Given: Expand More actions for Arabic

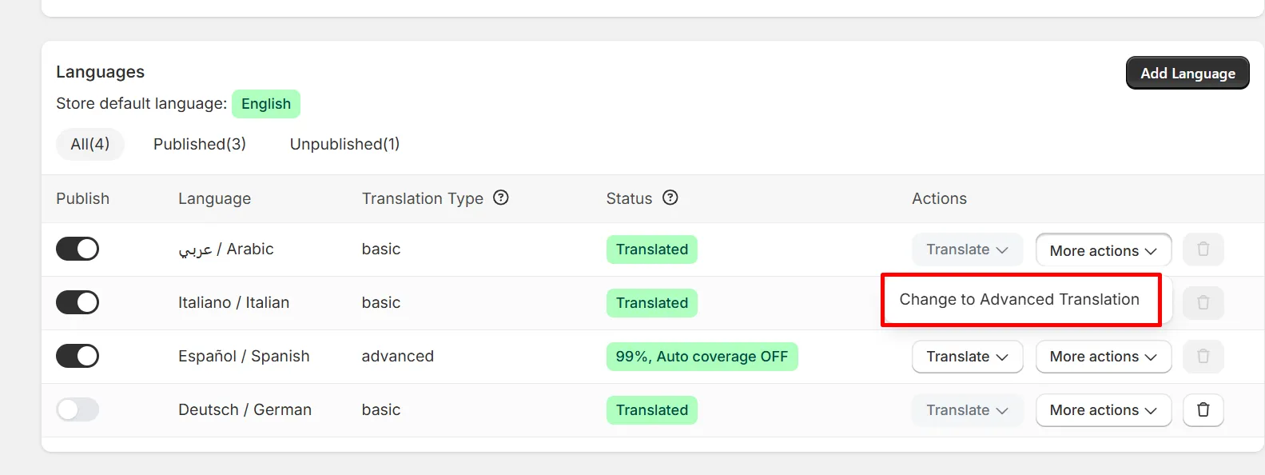Looking at the screenshot, I should 1103,250.
